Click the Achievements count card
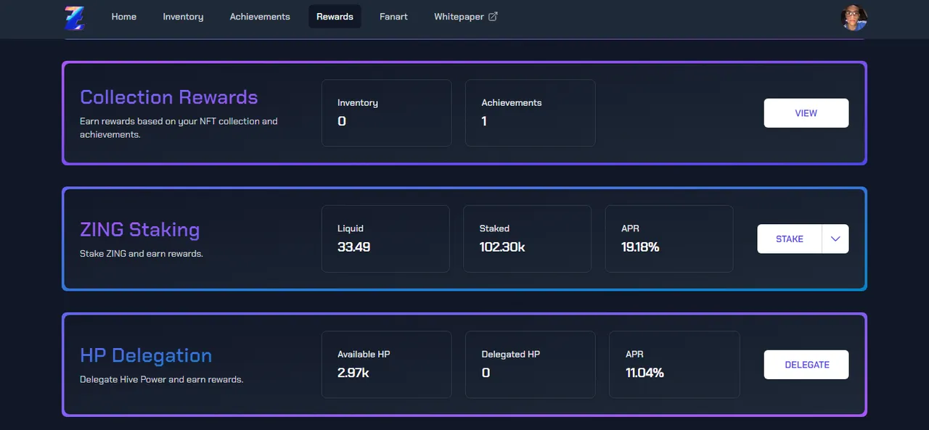The image size is (929, 430). coord(531,113)
